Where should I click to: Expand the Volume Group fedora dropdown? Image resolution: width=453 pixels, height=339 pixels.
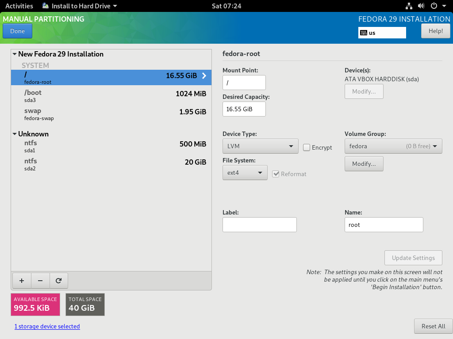point(393,146)
